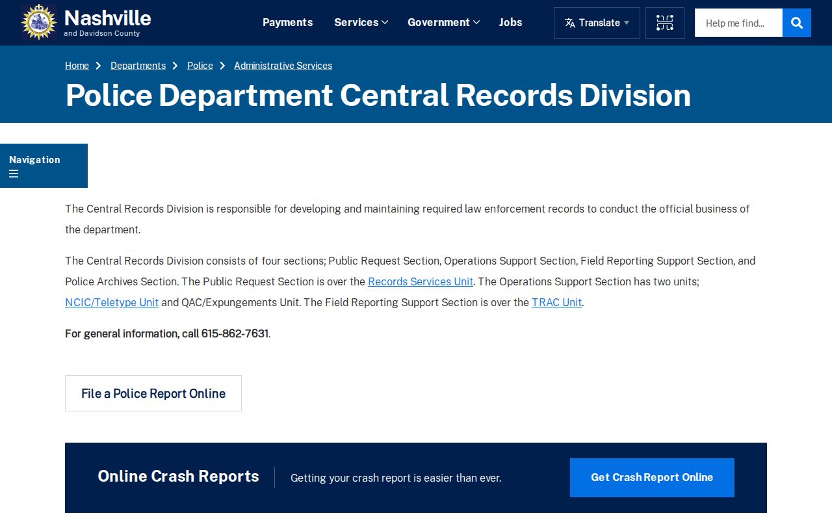Click File a Police Report Online button
The height and width of the screenshot is (520, 832).
point(153,393)
